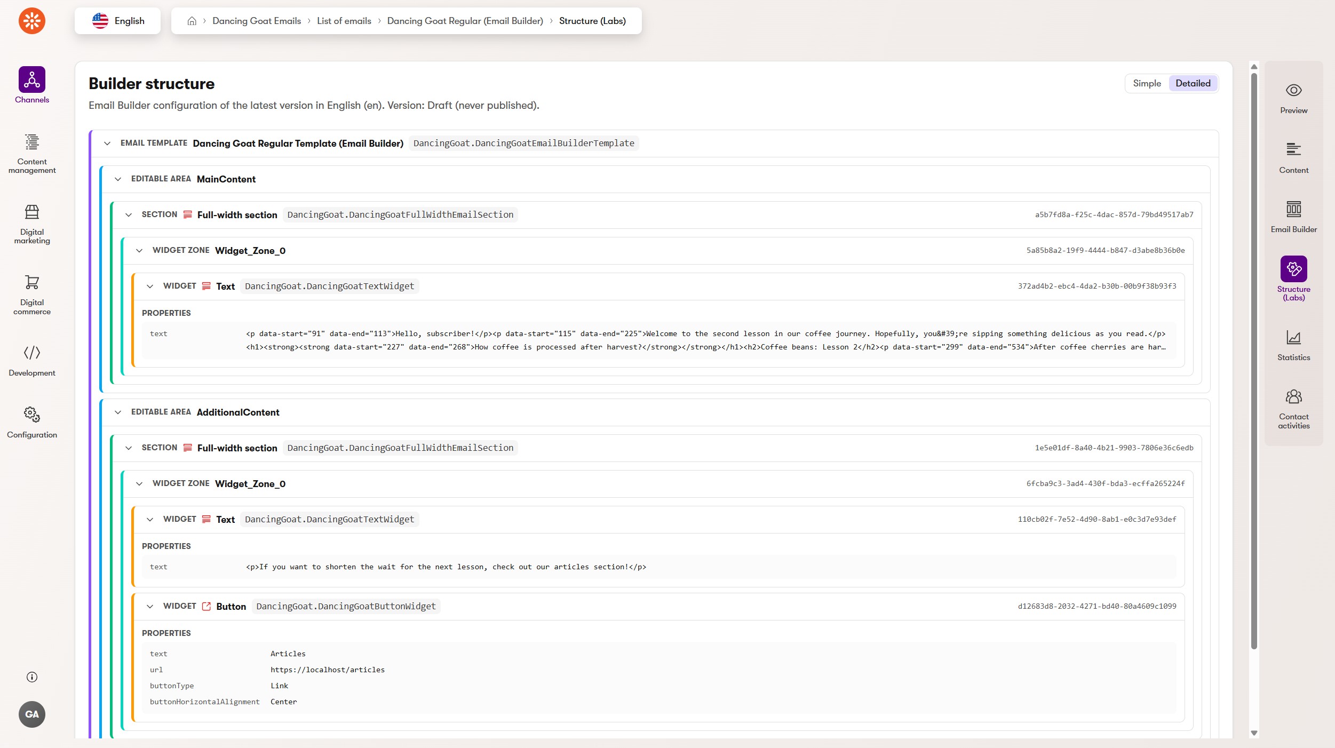The width and height of the screenshot is (1335, 748).
Task: Collapse the Text widget in MainContent
Action: click(150, 286)
